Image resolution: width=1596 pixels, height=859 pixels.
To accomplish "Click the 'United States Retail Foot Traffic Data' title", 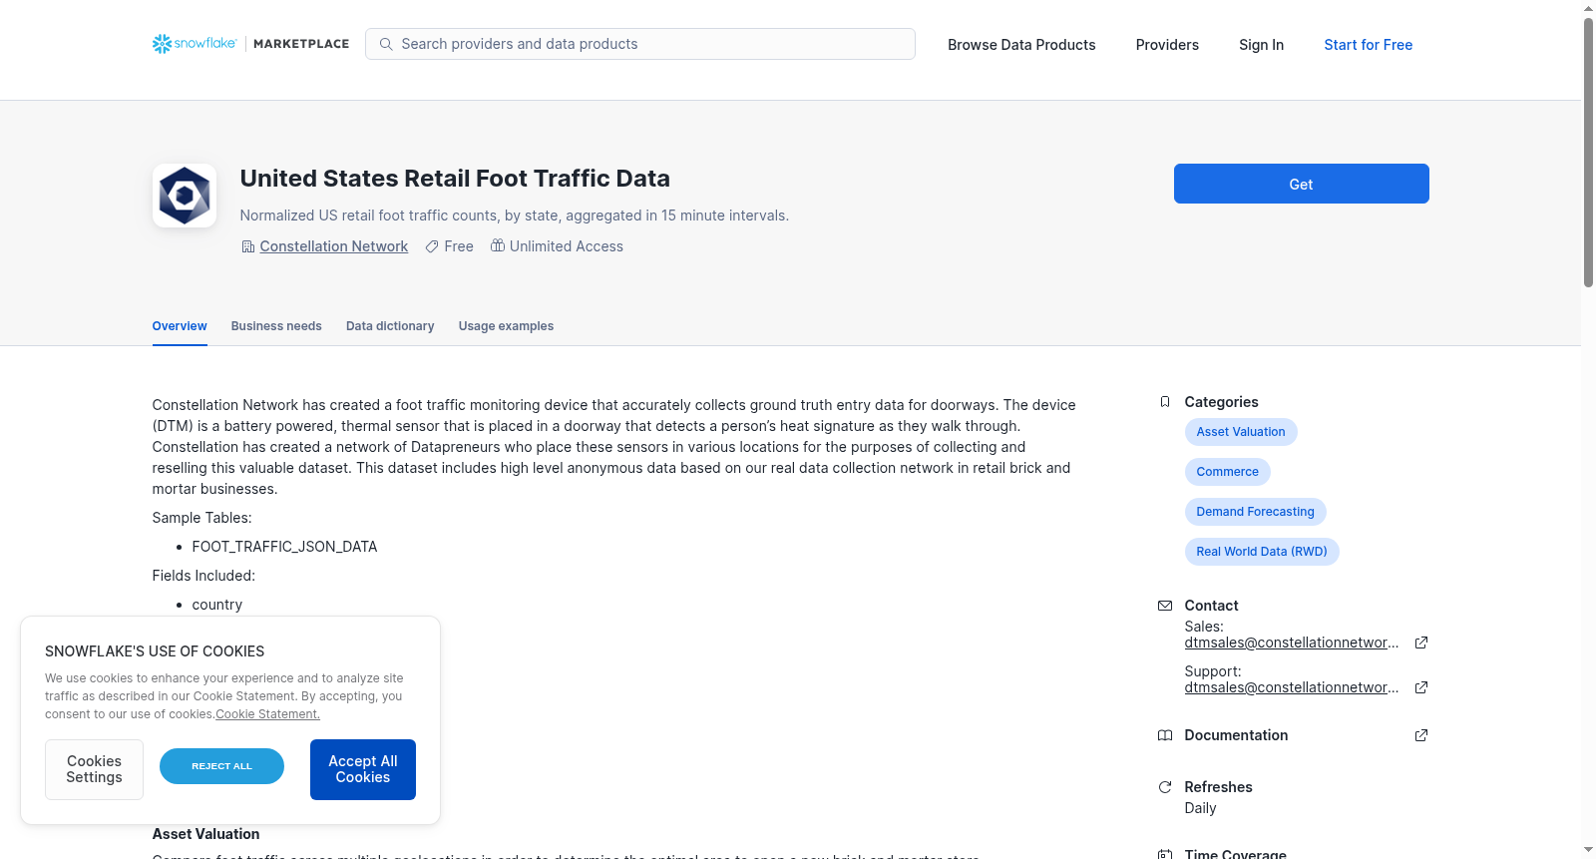I will click(x=455, y=179).
